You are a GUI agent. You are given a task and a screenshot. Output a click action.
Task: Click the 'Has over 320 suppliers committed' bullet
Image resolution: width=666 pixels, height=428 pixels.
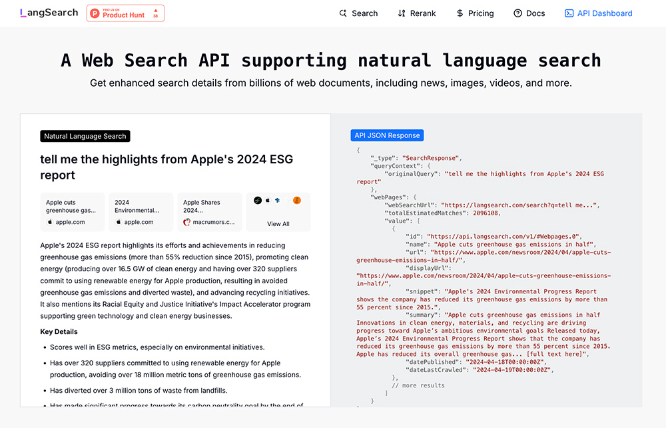pyautogui.click(x=175, y=369)
